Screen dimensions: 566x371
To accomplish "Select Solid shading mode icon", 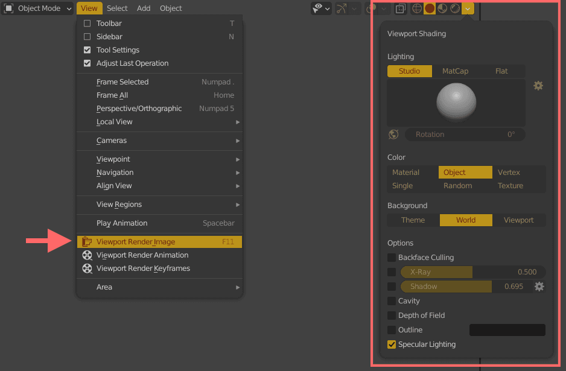I will [430, 8].
